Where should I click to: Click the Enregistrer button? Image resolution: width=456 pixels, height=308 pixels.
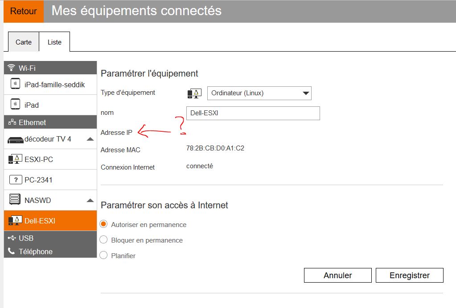pyautogui.click(x=409, y=275)
